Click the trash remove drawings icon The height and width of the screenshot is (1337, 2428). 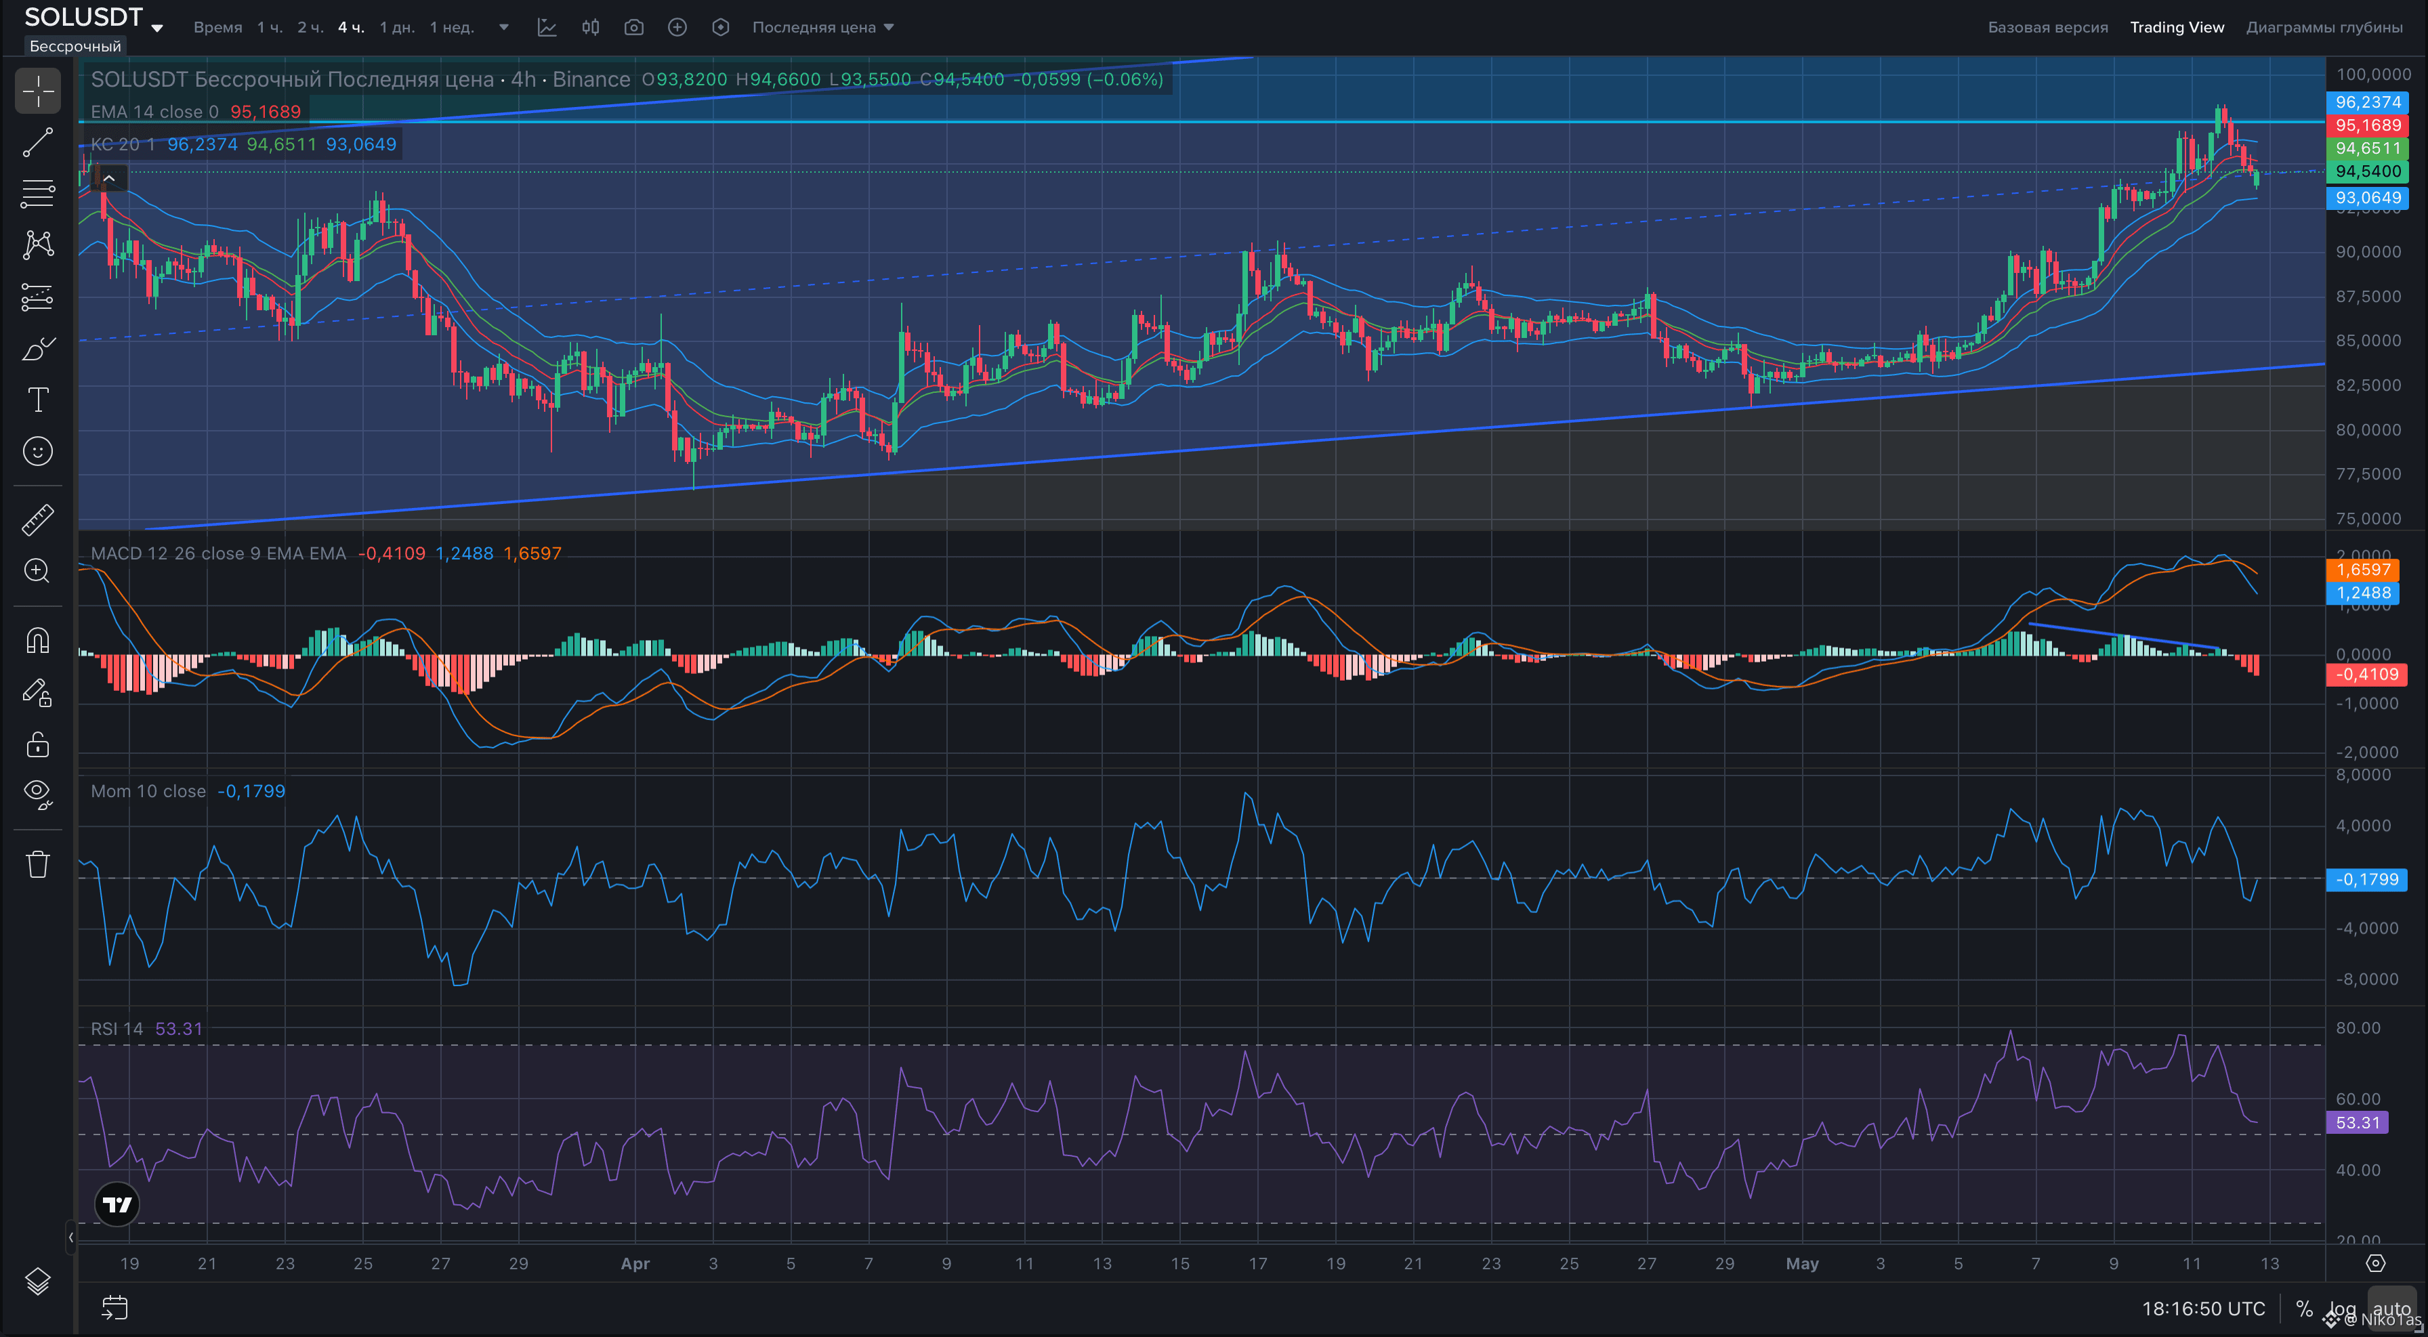click(x=38, y=864)
